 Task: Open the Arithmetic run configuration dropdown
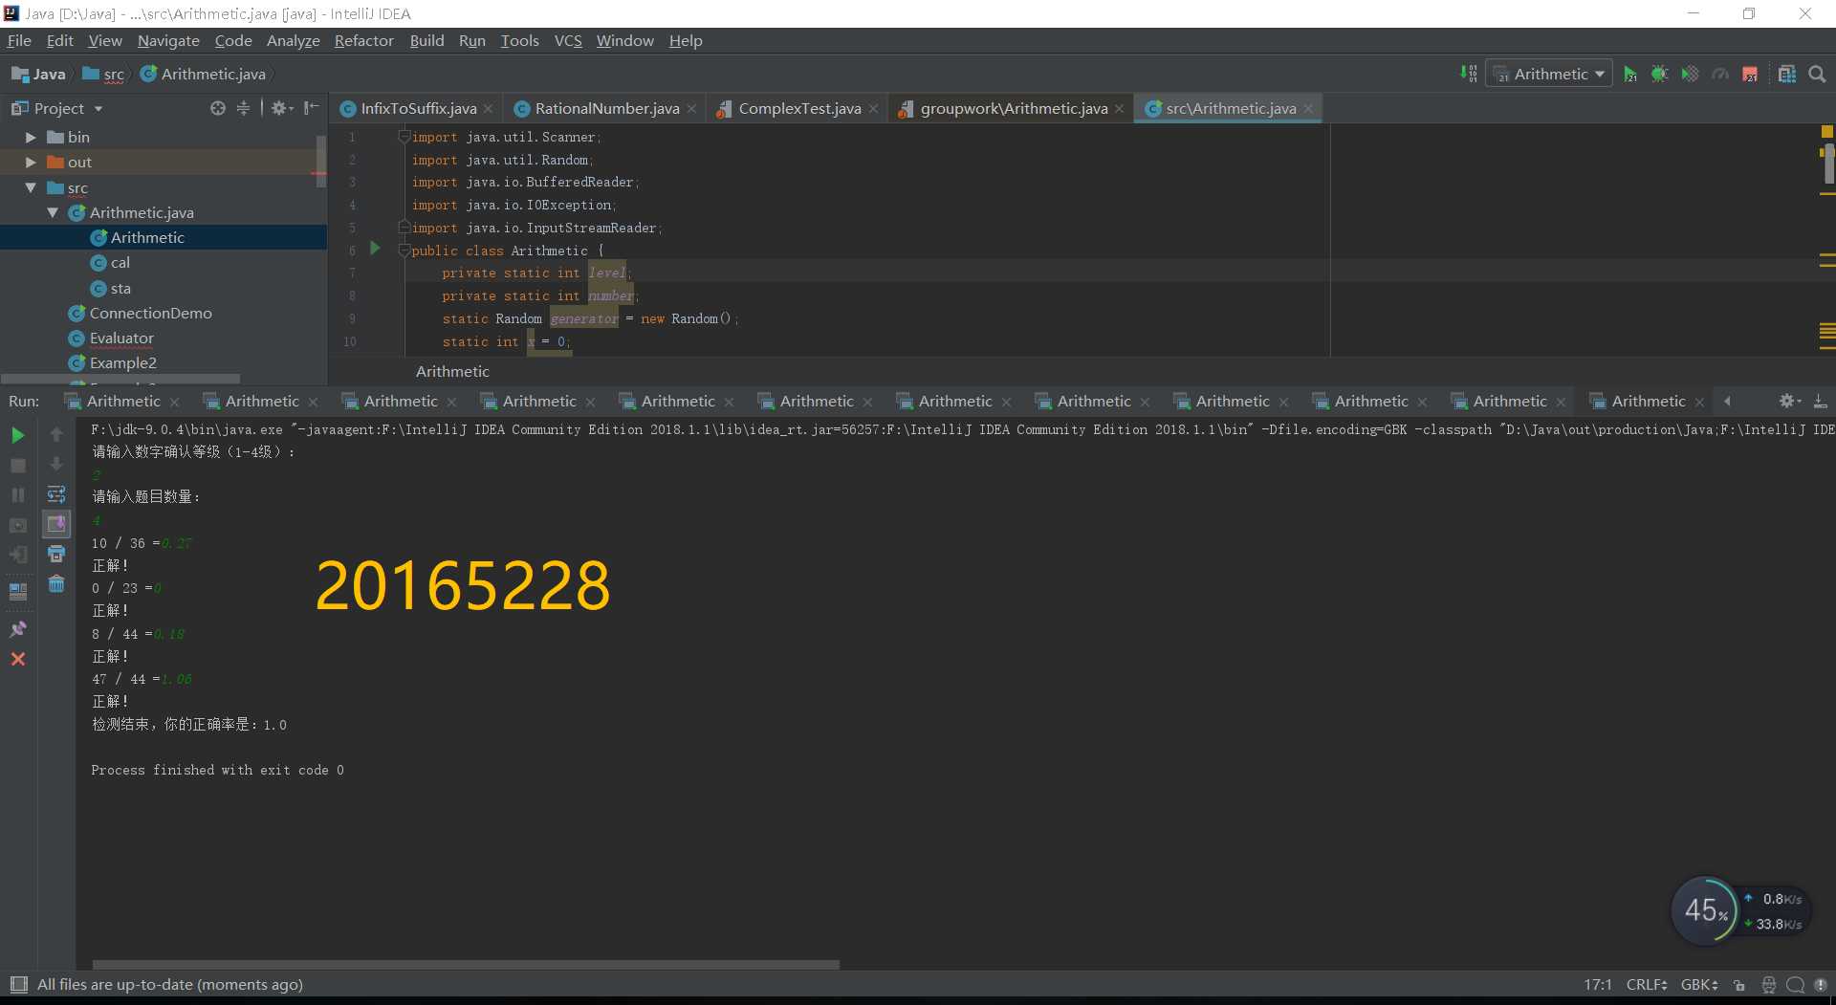point(1549,74)
